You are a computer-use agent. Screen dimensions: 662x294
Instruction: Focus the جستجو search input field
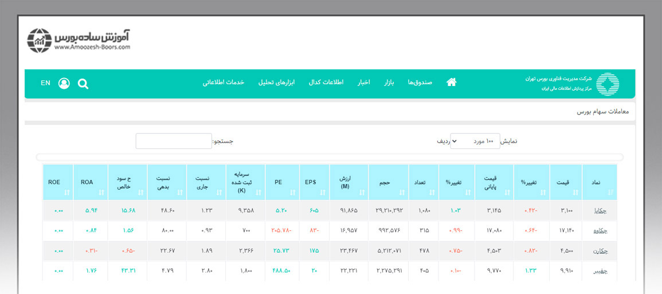click(x=174, y=141)
